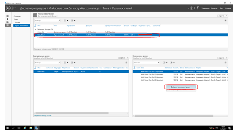
Task: Click the back navigation arrow in header
Action: (8, 8)
